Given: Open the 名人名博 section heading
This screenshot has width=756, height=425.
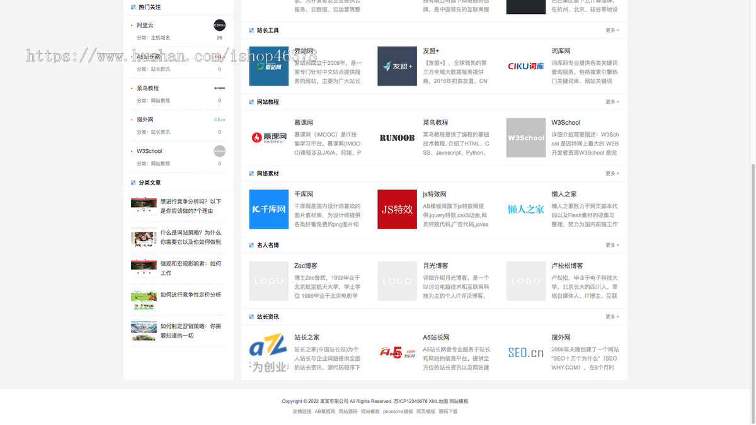Looking at the screenshot, I should 268,245.
